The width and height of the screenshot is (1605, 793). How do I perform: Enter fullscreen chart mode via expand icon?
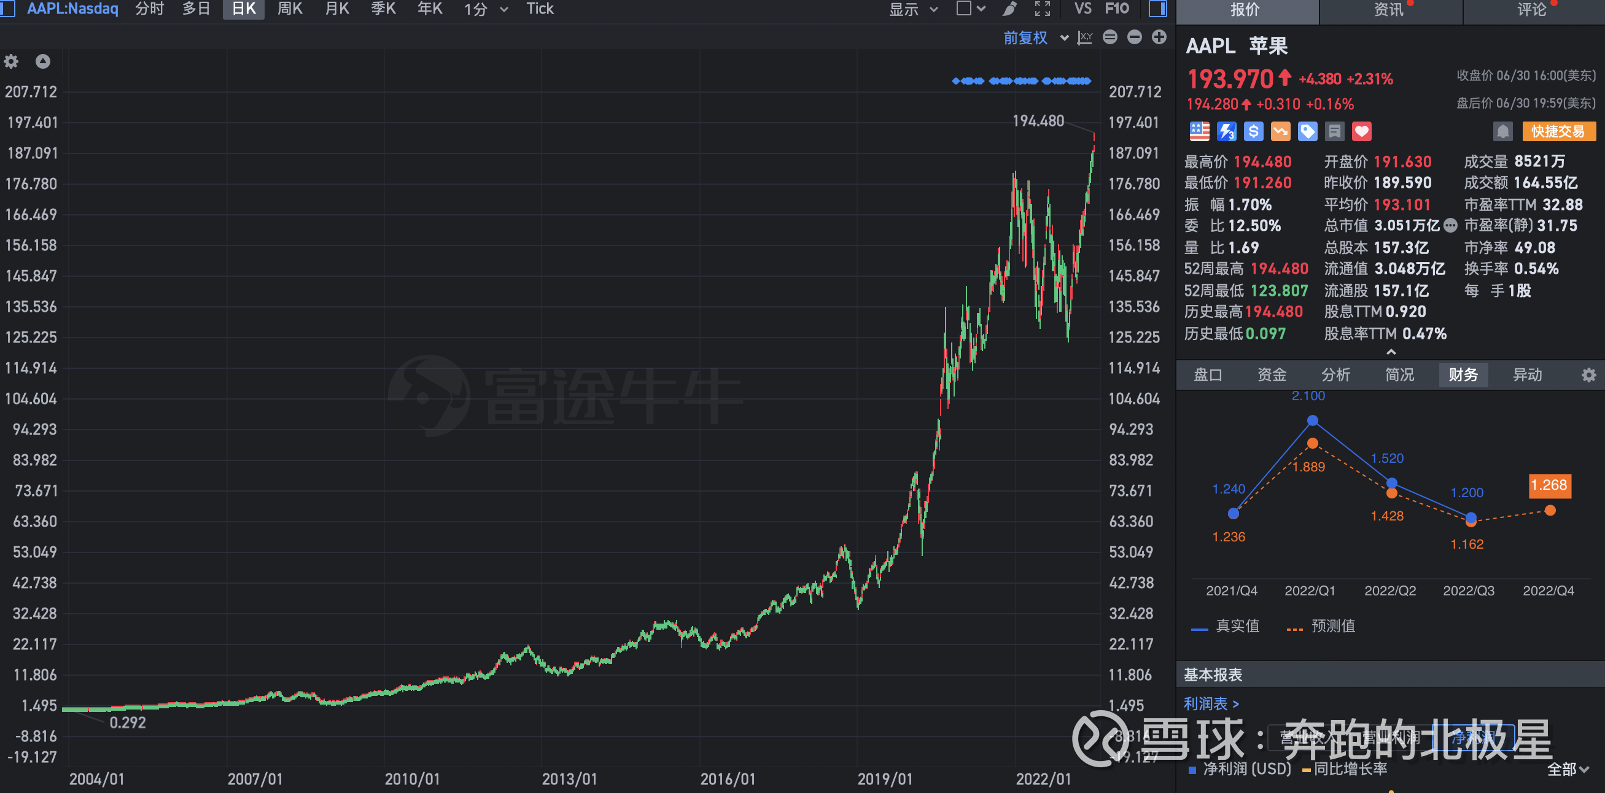(x=1042, y=9)
